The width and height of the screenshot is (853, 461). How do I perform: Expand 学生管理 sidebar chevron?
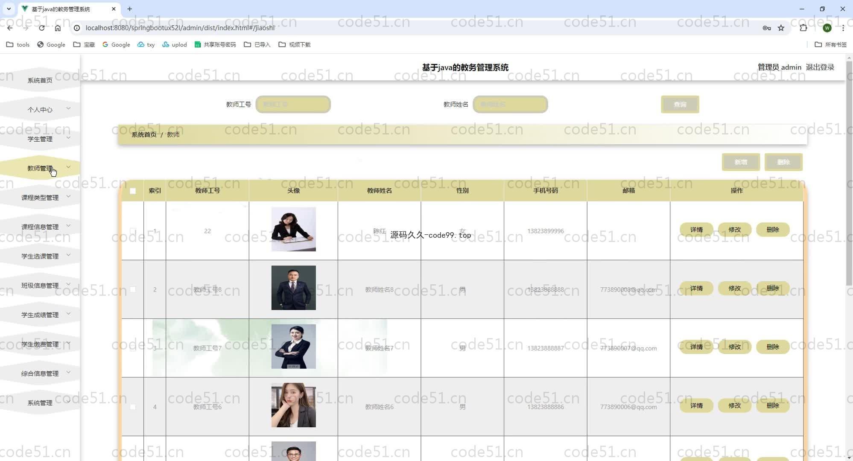point(68,138)
